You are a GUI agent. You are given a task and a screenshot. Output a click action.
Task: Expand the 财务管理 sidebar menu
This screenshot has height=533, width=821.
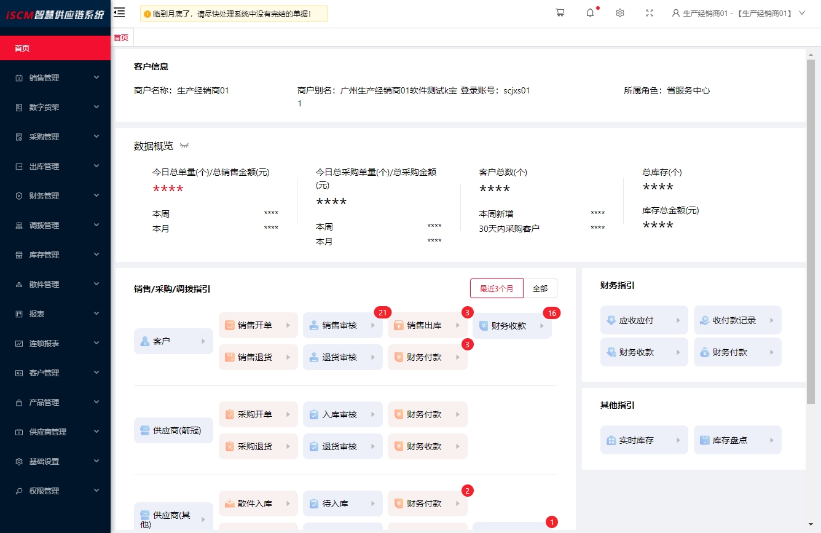[x=55, y=196]
